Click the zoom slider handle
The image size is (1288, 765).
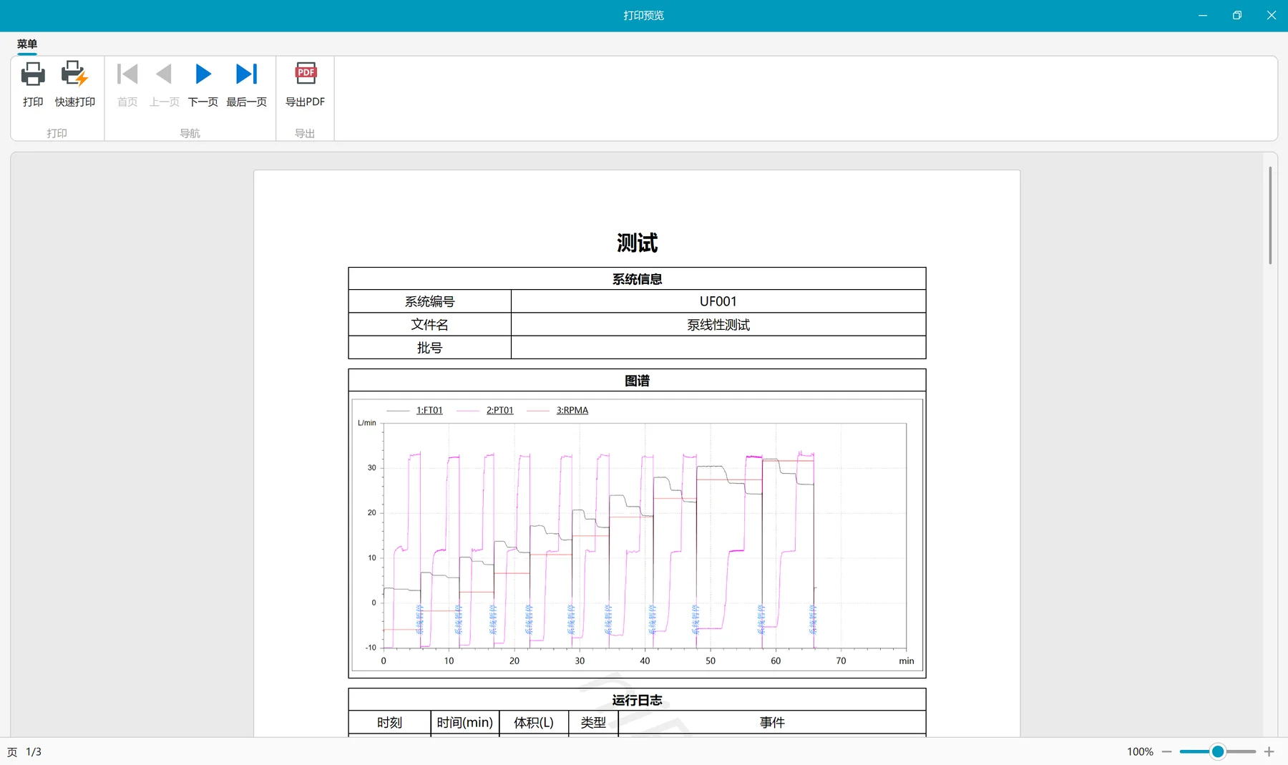[x=1217, y=751]
